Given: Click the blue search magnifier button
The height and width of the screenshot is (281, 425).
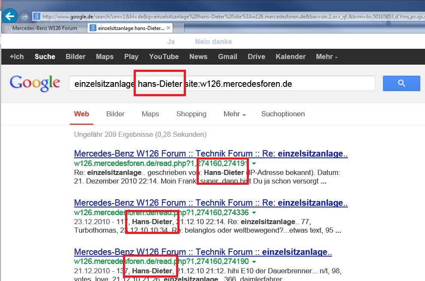Looking at the screenshot, I should [401, 83].
